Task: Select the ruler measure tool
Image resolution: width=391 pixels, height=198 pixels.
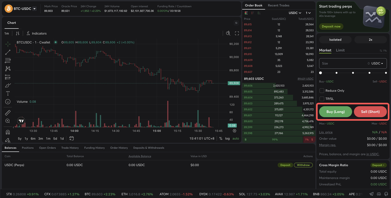Action: [x=8, y=113]
